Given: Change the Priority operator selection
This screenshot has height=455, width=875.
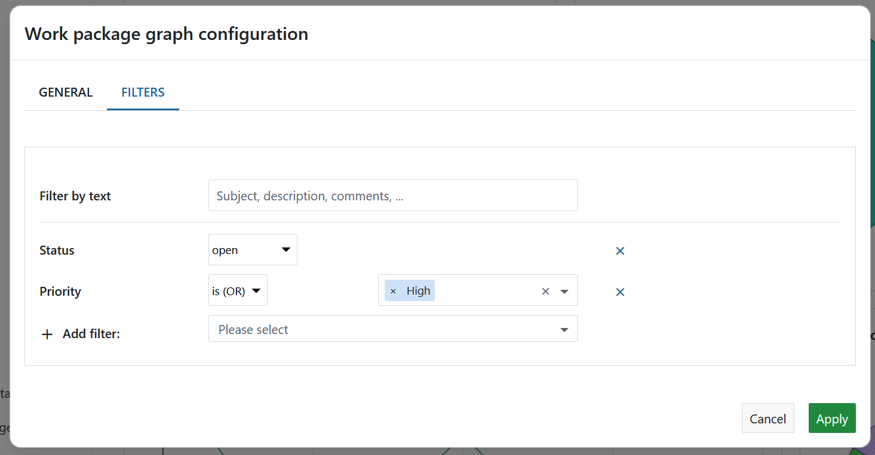Looking at the screenshot, I should coord(237,290).
